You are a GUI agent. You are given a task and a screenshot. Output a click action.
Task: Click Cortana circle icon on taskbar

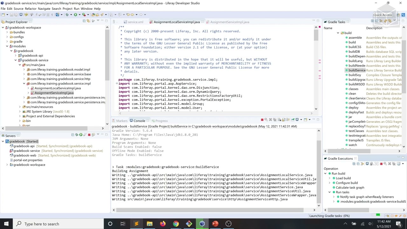[x=110, y=224]
